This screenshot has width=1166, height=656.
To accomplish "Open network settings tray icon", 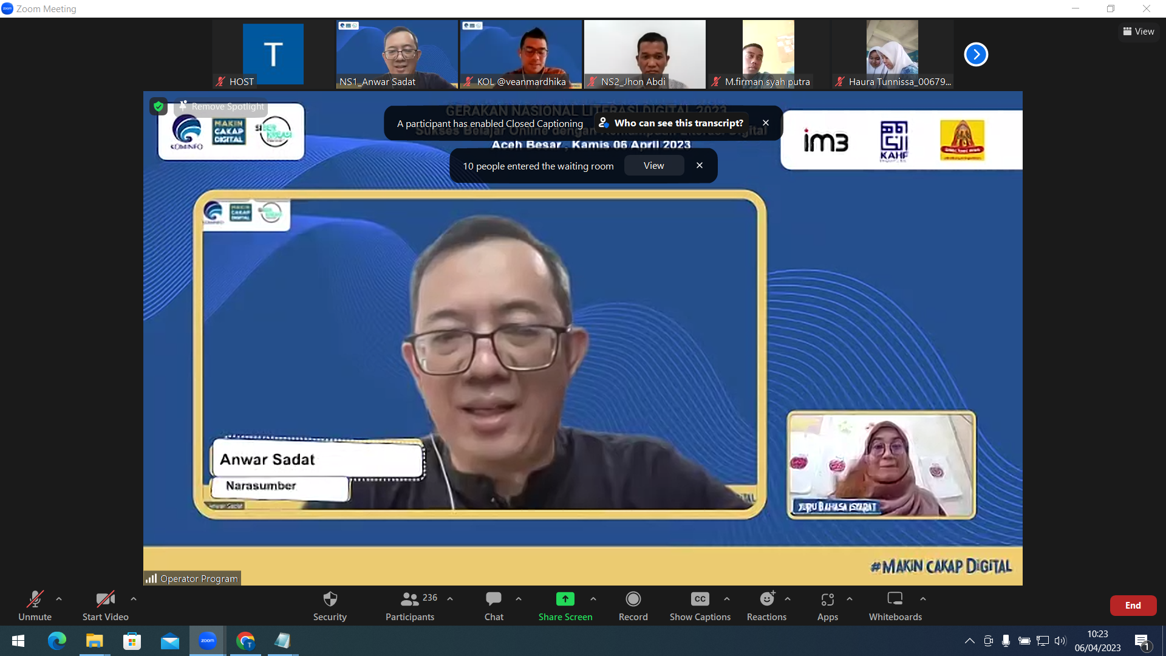I will [x=1043, y=641].
